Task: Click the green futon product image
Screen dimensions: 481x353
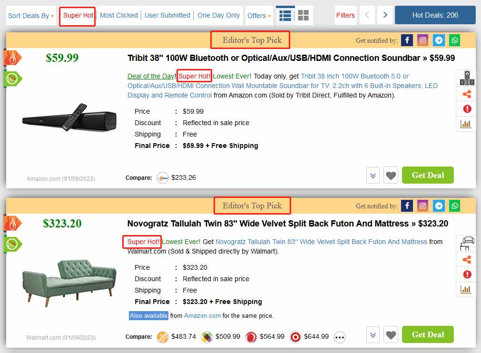Action: (x=69, y=283)
